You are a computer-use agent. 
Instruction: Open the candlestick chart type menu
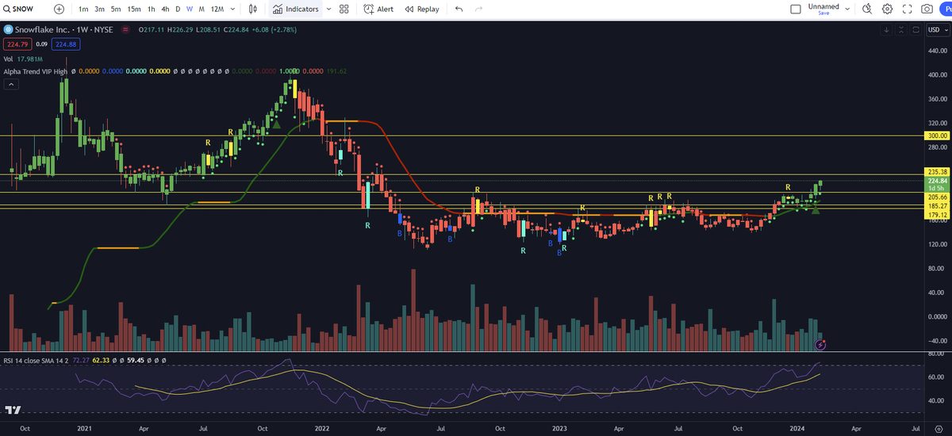click(253, 9)
